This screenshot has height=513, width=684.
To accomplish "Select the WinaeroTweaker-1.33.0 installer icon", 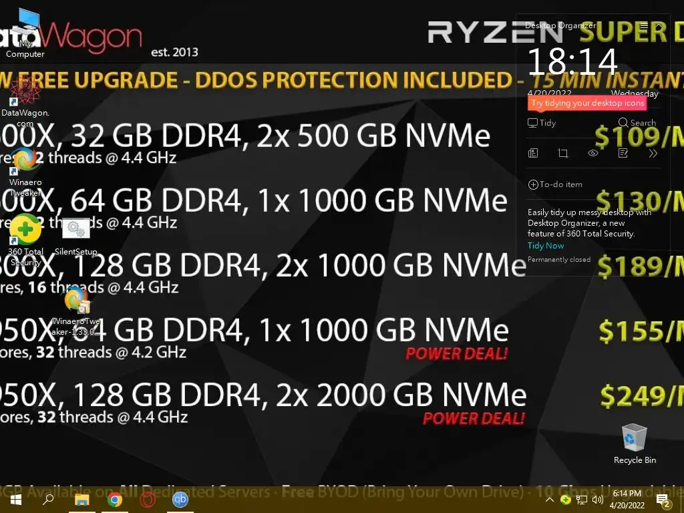I will click(76, 311).
